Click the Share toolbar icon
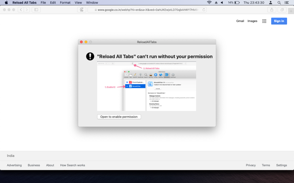Image resolution: width=294 pixels, height=183 pixels. (x=272, y=10)
